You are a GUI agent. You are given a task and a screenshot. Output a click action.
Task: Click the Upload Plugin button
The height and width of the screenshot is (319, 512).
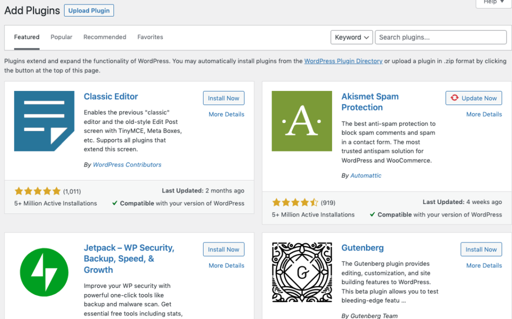pyautogui.click(x=89, y=10)
